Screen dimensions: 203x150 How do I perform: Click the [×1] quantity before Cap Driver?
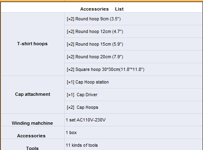click(x=71, y=95)
